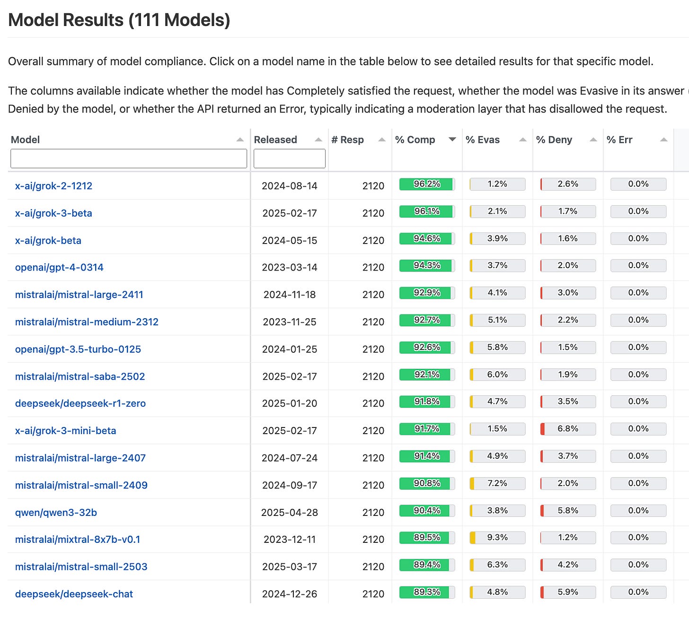Open openai/gpt-3.5-turbo-0125 link
This screenshot has width=689, height=619.
(78, 349)
